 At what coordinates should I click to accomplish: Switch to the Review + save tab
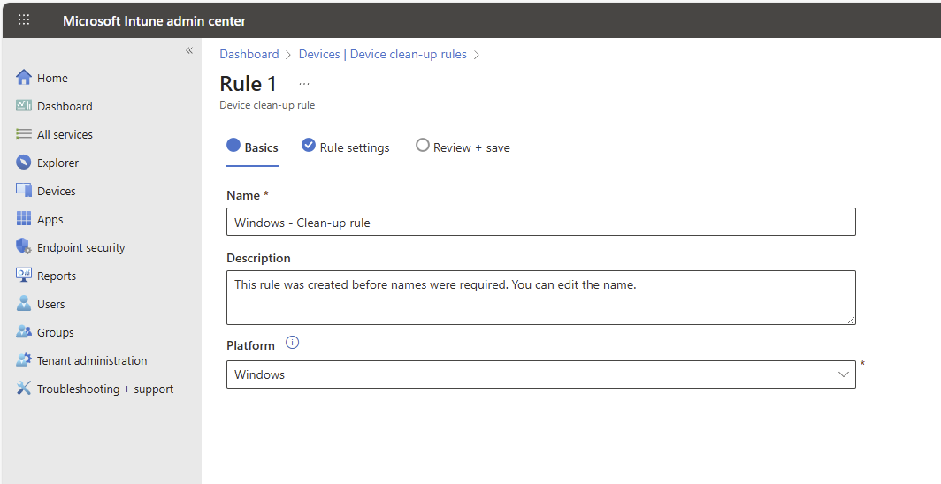[463, 148]
